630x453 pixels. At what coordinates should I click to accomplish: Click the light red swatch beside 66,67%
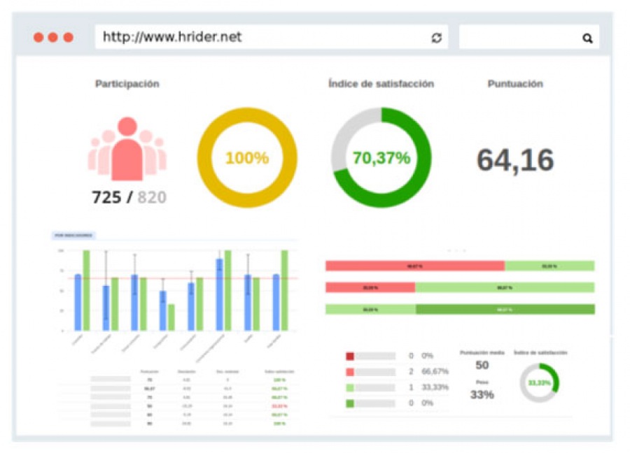350,372
